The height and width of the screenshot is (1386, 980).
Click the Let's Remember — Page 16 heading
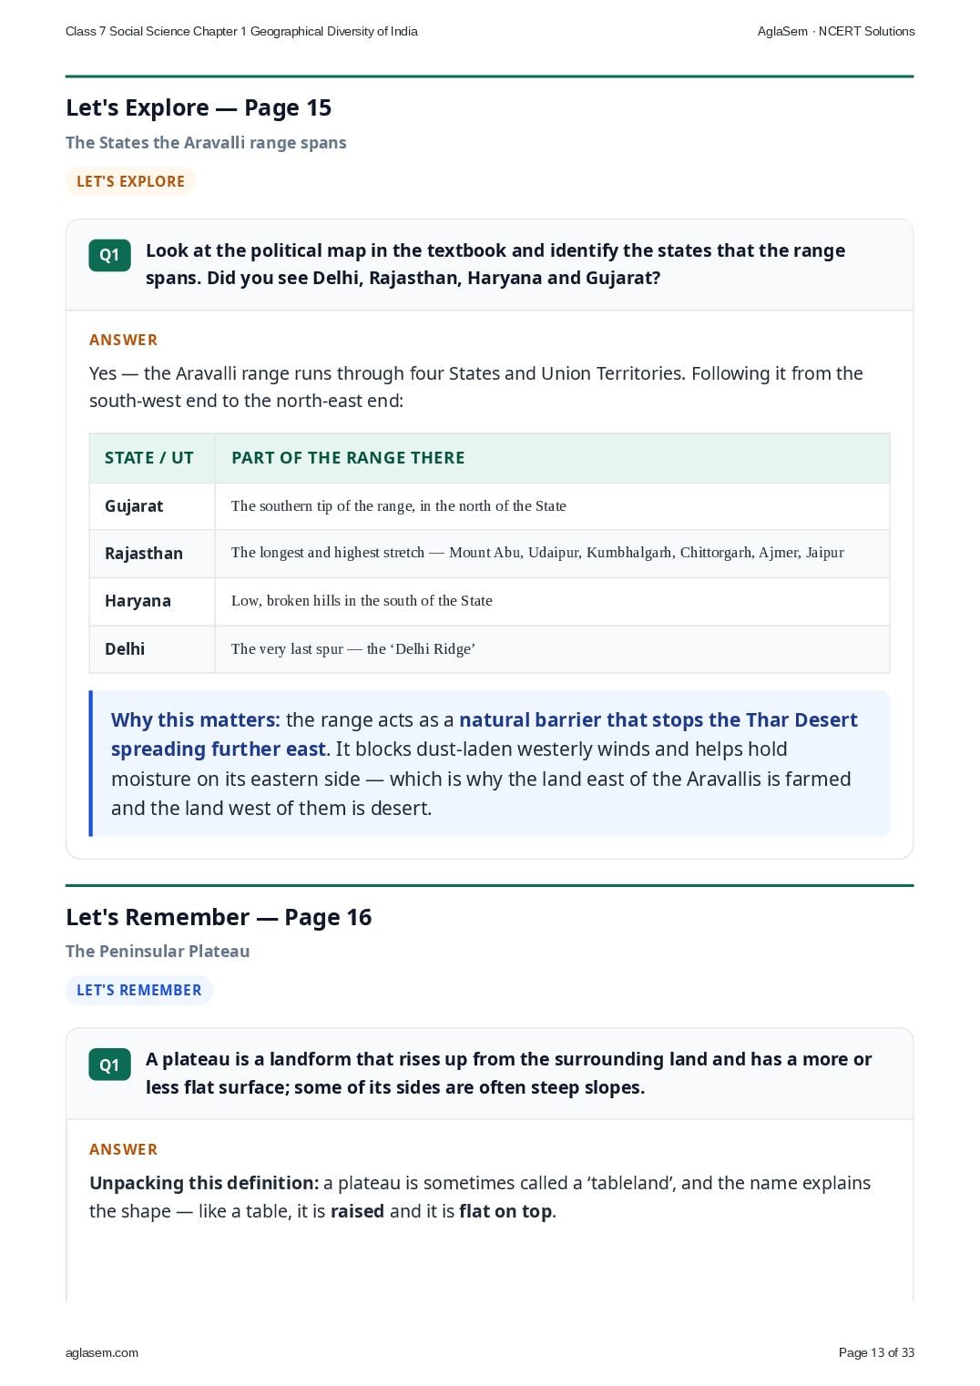coord(219,917)
